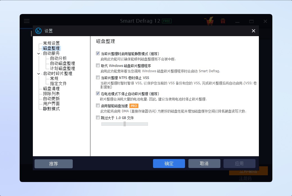Check 跳过大于 1.0 GB 文件

(x=98, y=117)
